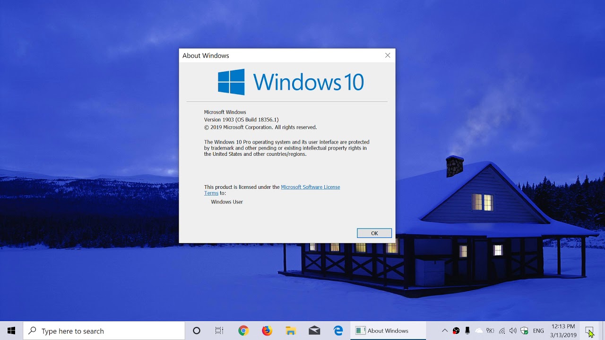The image size is (605, 340).
Task: Open the Wi-Fi network tray icon
Action: coord(502,331)
